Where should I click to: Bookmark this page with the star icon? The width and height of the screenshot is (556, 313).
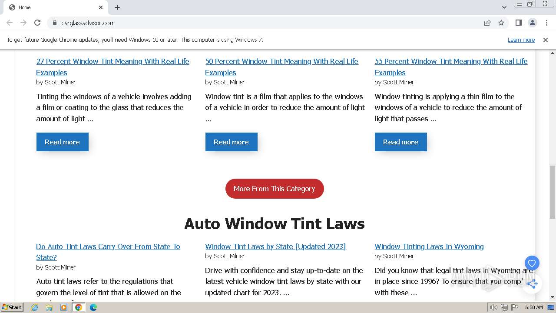point(501,23)
